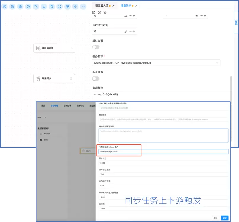239x222 pixels.
Task: Increase 延时执行时间 with plus stepper
Action: (134, 31)
